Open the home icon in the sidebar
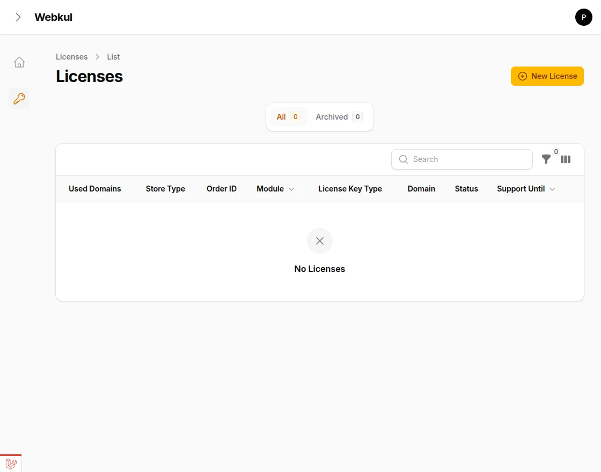601x472 pixels. pyautogui.click(x=19, y=62)
